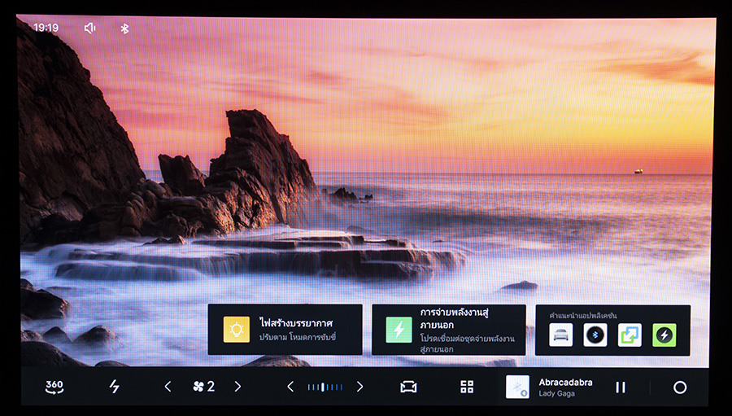Decrease fan speed with left arrow
The image size is (732, 416).
(168, 387)
